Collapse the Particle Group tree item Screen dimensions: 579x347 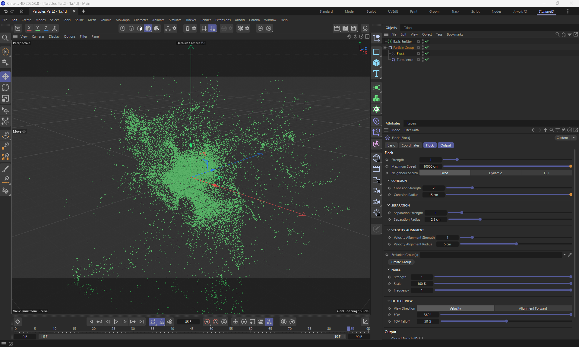click(385, 48)
